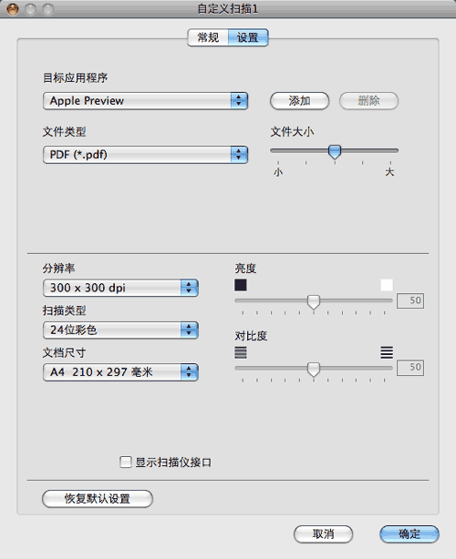Click the black dark-brightness icon
The height and width of the screenshot is (559, 456).
[x=241, y=285]
